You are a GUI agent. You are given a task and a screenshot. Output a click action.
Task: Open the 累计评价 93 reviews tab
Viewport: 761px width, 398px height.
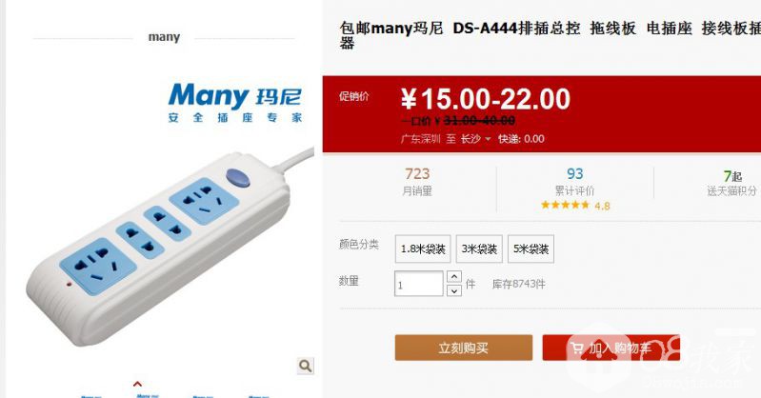575,182
